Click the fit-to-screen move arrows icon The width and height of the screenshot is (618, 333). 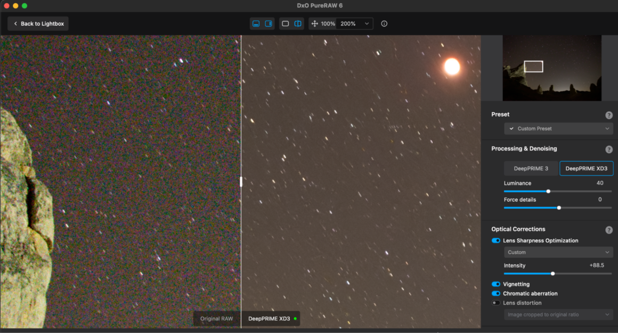[314, 24]
